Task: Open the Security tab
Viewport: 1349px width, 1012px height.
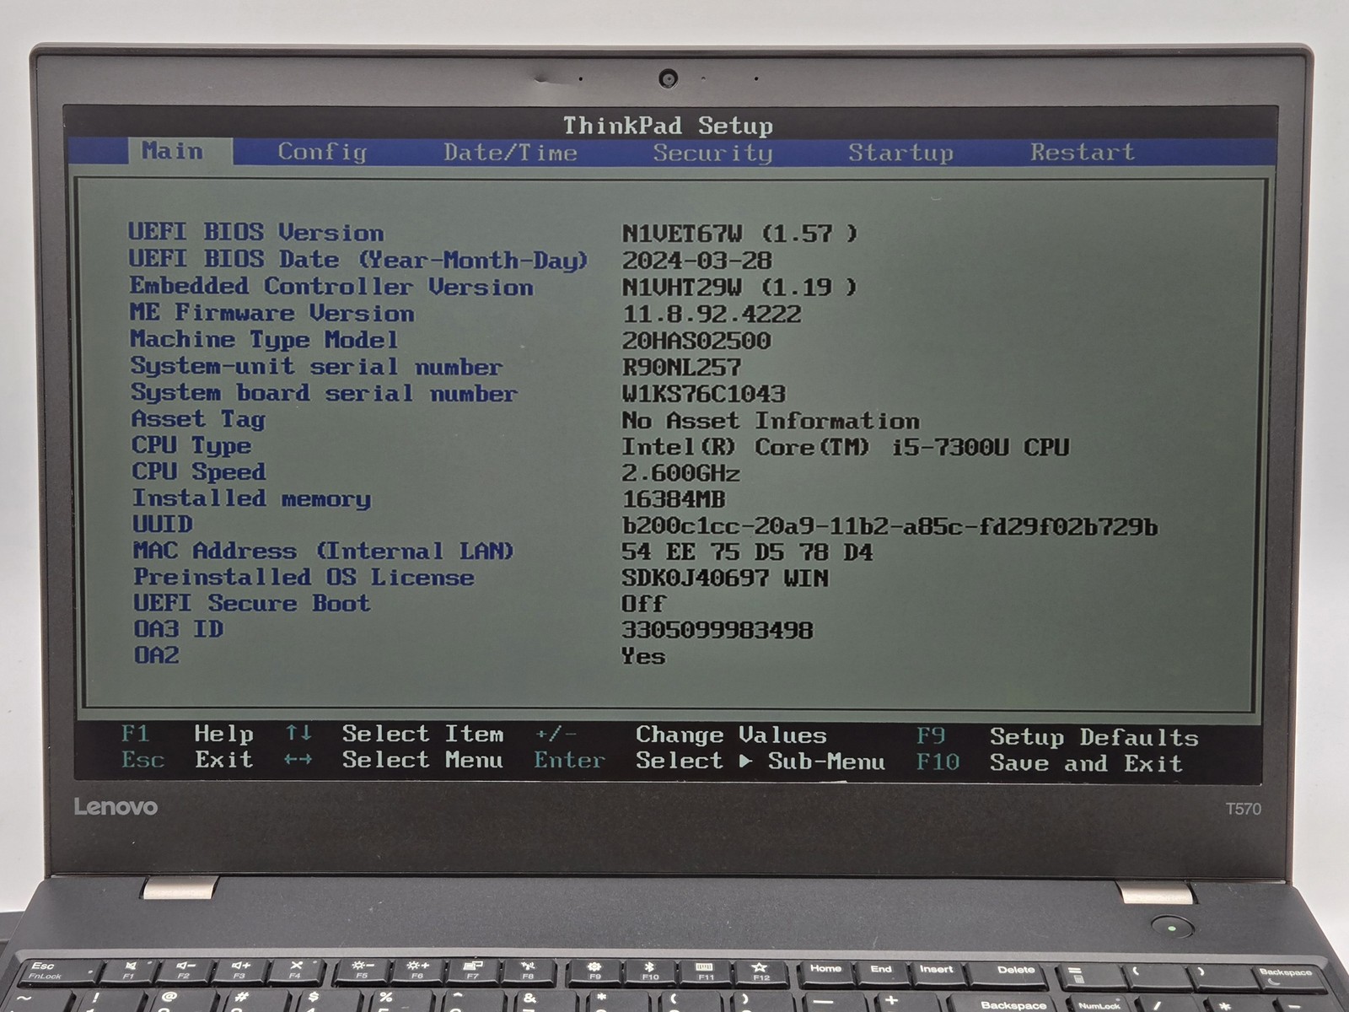Action: 712,153
